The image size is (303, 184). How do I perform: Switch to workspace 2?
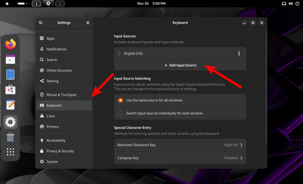point(60,4)
